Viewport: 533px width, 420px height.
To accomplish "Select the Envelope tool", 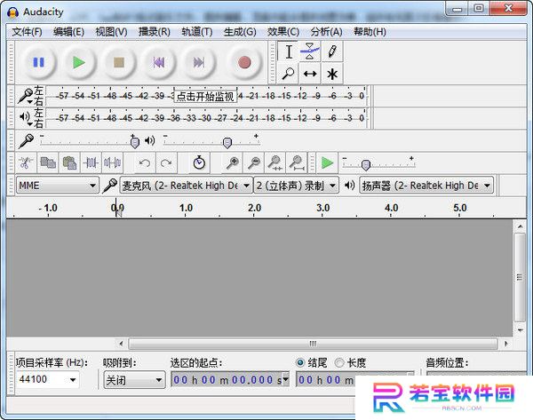I will pos(310,52).
